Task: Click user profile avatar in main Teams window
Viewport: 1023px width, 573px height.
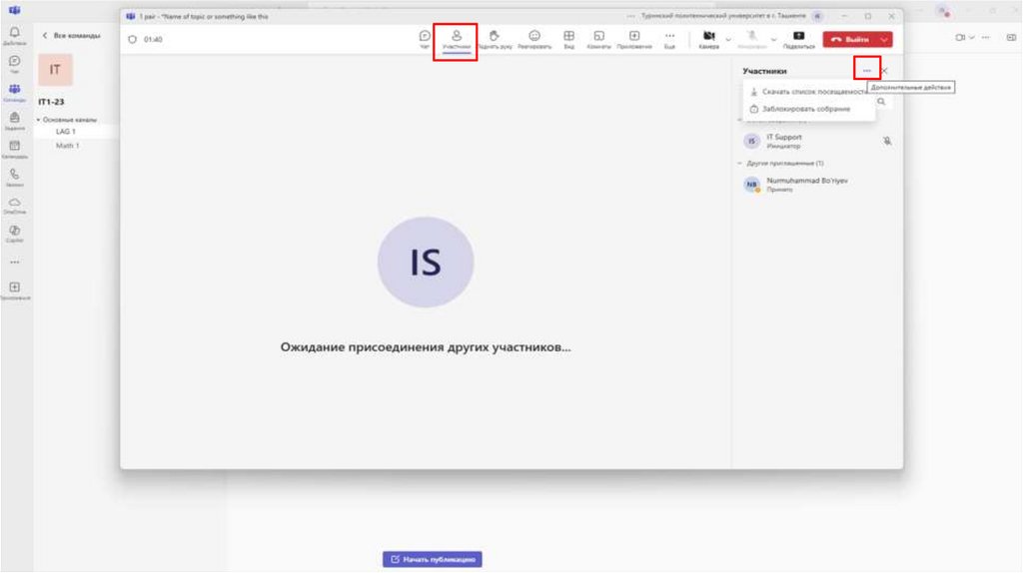Action: [x=944, y=11]
